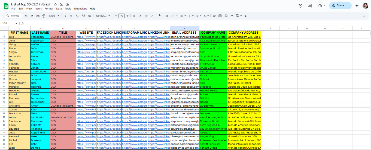The width and height of the screenshot is (371, 150).
Task: Toggle italic formatting
Action: click(140, 16)
